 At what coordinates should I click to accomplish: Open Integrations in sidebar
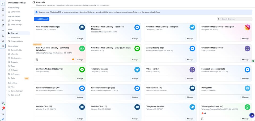pyautogui.click(x=18, y=37)
